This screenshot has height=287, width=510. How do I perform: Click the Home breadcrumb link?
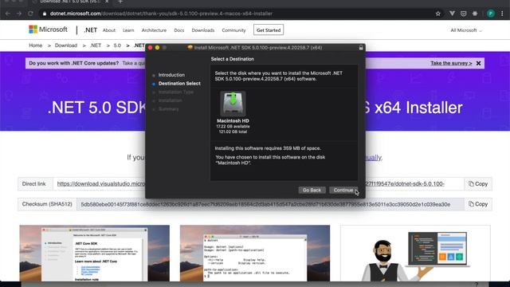[35, 45]
